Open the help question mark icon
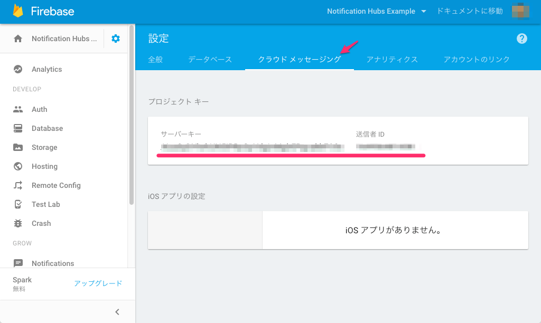 click(521, 38)
